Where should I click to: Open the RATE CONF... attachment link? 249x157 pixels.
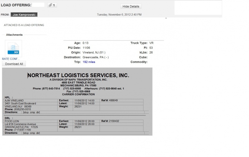click(x=11, y=59)
